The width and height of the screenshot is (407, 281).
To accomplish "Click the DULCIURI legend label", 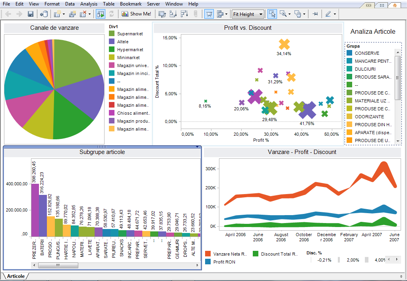I will tap(365, 69).
